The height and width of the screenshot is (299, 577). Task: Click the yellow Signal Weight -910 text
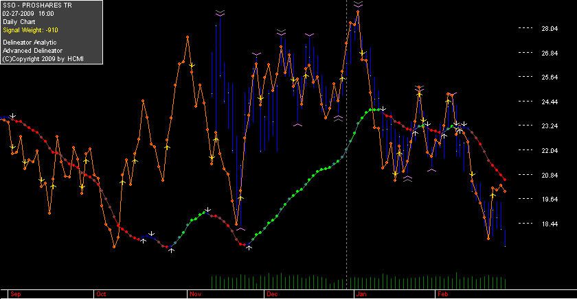click(30, 30)
